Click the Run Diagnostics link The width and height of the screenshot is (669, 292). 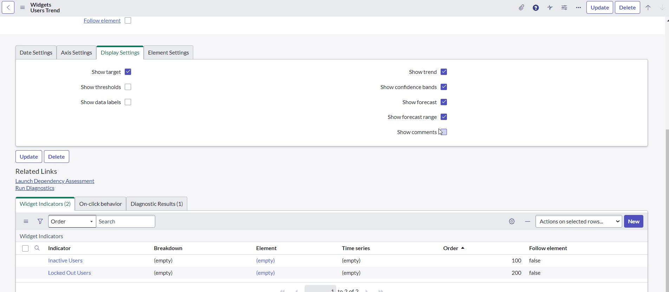point(35,188)
